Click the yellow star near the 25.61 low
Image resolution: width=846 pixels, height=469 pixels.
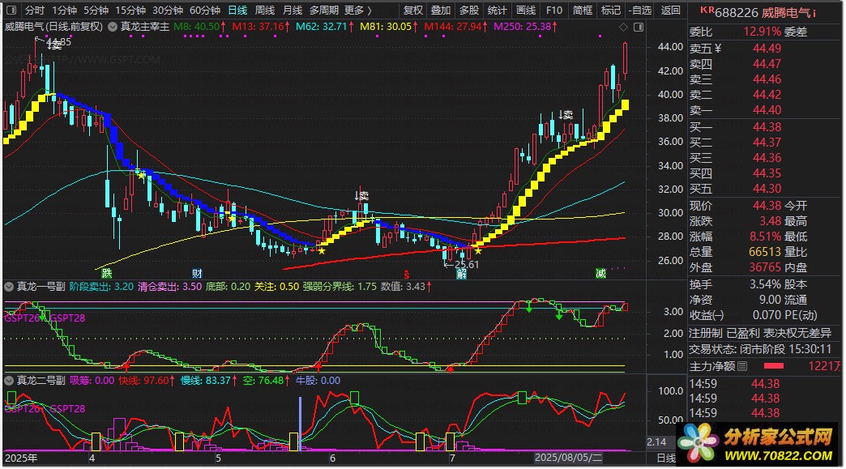(478, 250)
